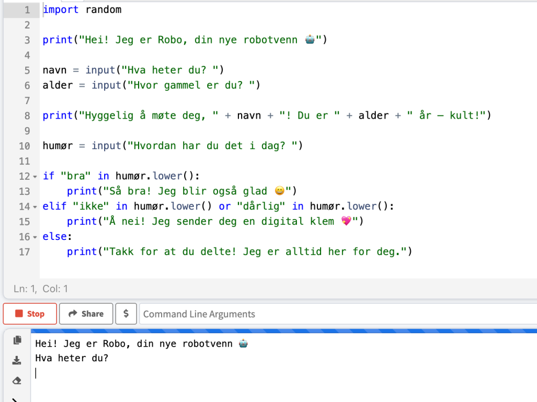
Task: Click the Ln/Col status bar indicator
Action: (41, 289)
